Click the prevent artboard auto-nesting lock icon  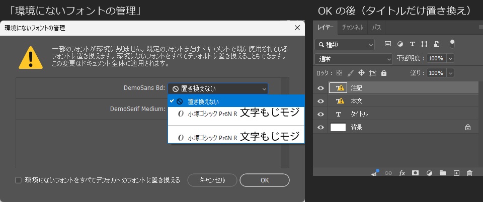[373, 73]
